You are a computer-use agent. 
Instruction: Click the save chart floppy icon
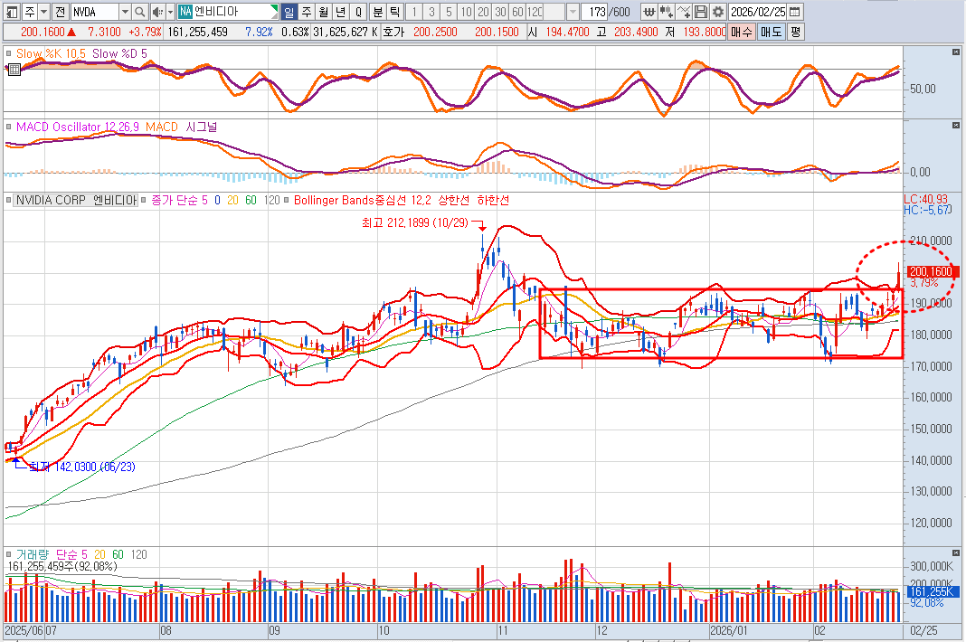pyautogui.click(x=699, y=12)
